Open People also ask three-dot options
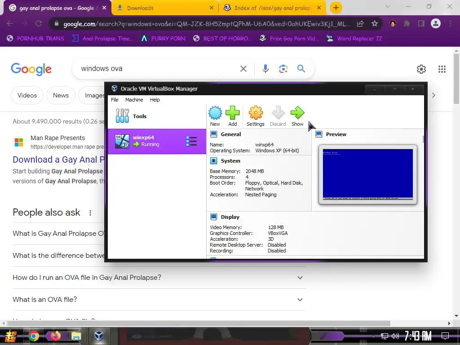This screenshot has height=345, width=460. (90, 213)
